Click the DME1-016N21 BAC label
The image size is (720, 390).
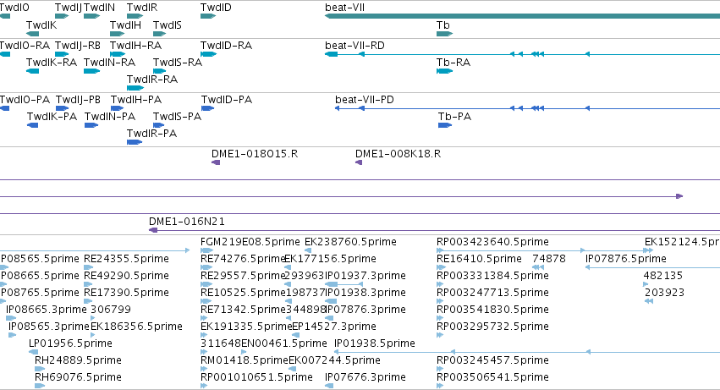[x=187, y=222]
